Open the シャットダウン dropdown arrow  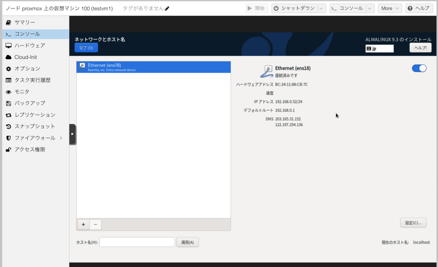[x=322, y=8]
